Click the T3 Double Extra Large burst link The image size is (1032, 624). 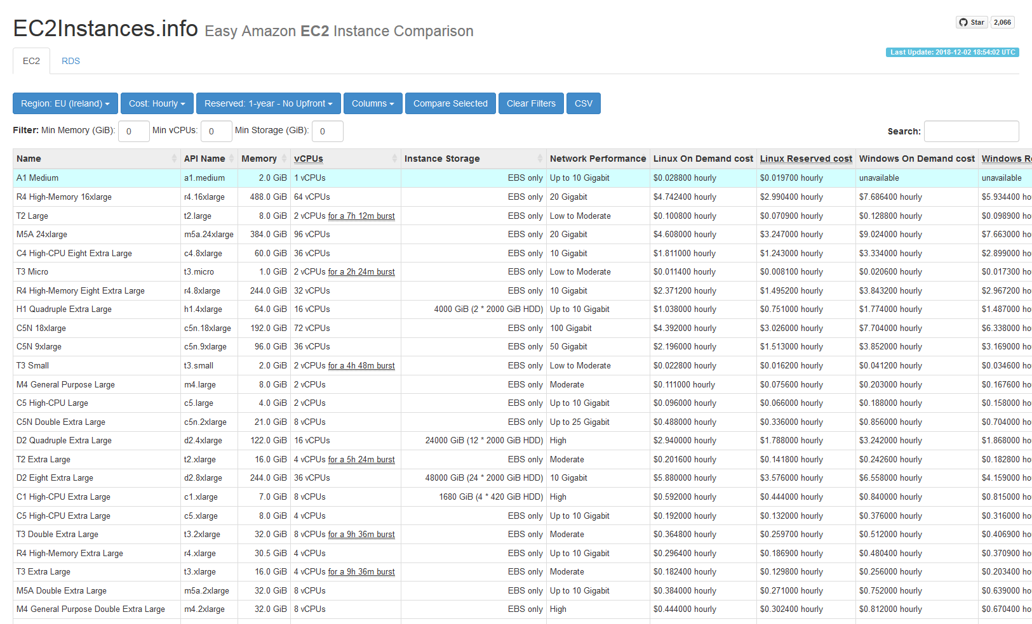tap(361, 535)
